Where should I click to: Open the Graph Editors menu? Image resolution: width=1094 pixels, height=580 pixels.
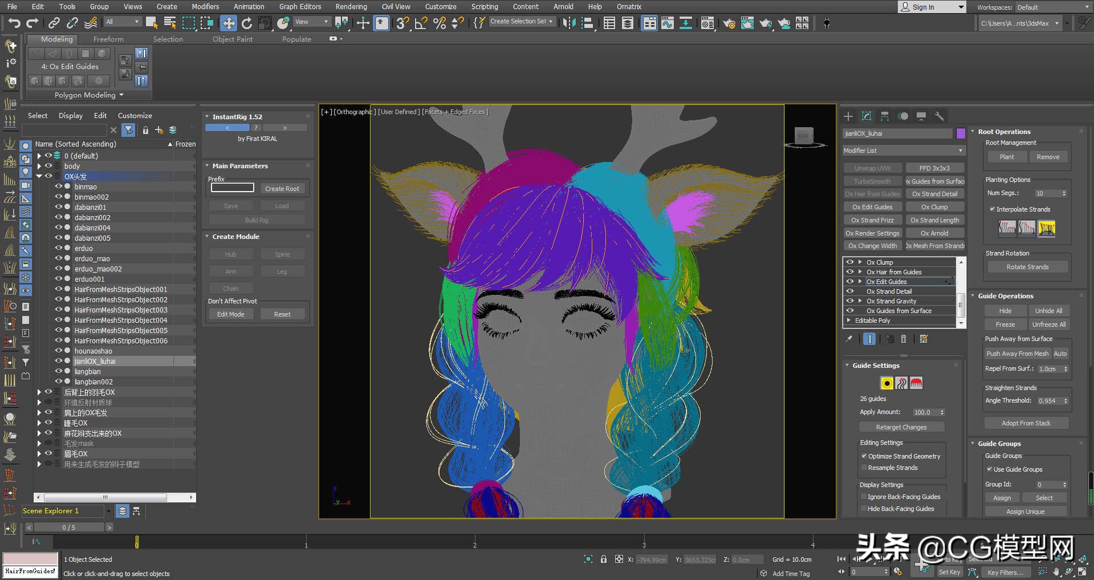(300, 6)
